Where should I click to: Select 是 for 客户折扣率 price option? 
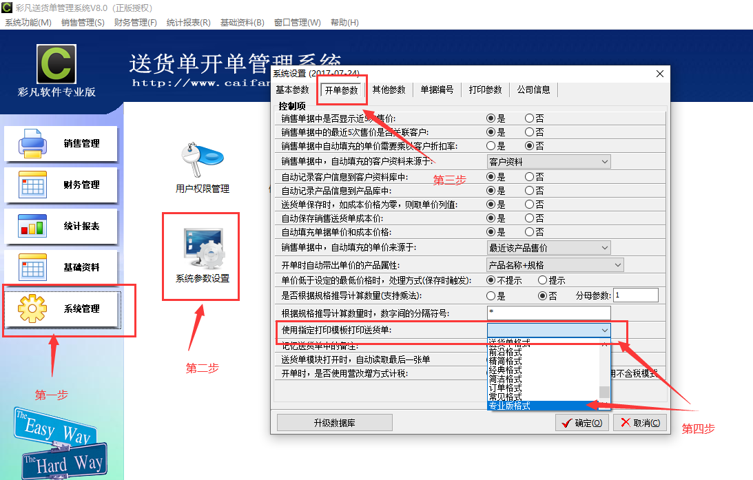[491, 146]
